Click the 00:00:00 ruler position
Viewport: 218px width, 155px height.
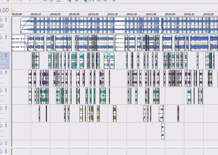pyautogui.click(x=17, y=14)
